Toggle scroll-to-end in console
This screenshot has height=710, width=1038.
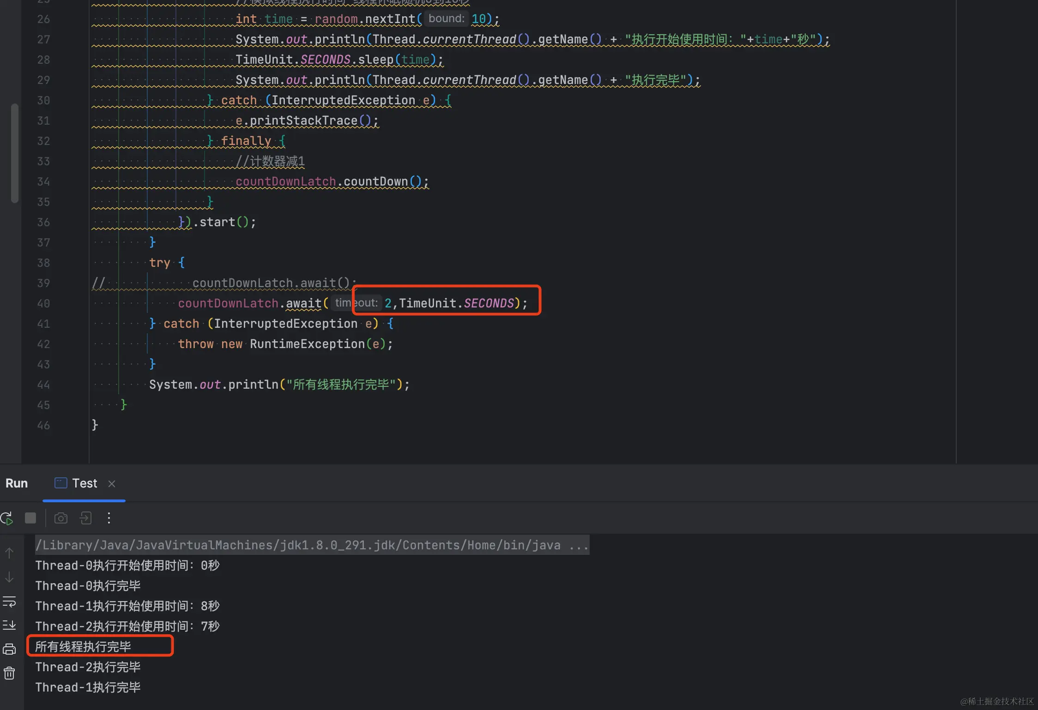(9, 625)
